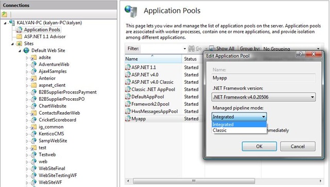The height and width of the screenshot is (187, 330).
Task: Choose Integrated from pipeline mode list
Action: (239, 124)
